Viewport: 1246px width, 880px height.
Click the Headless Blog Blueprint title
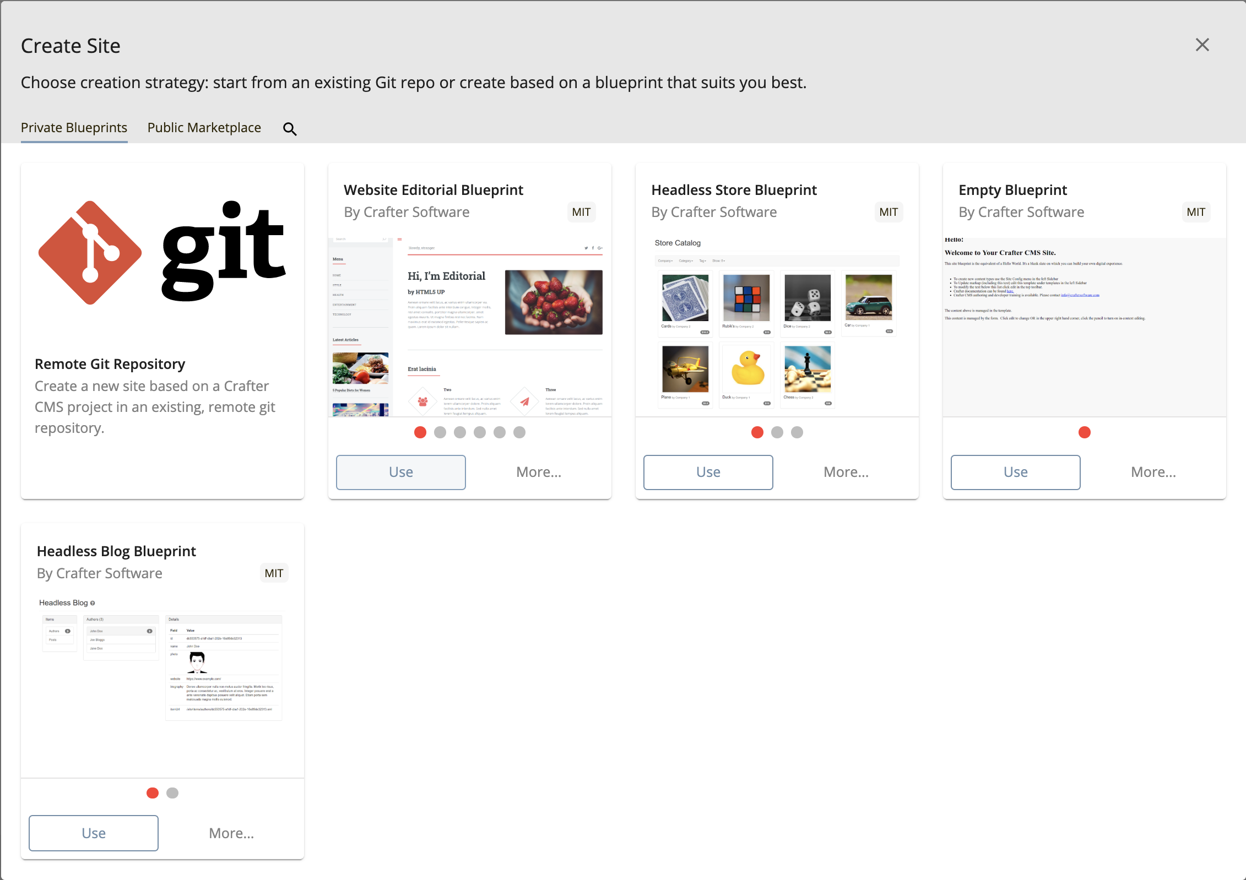tap(116, 551)
